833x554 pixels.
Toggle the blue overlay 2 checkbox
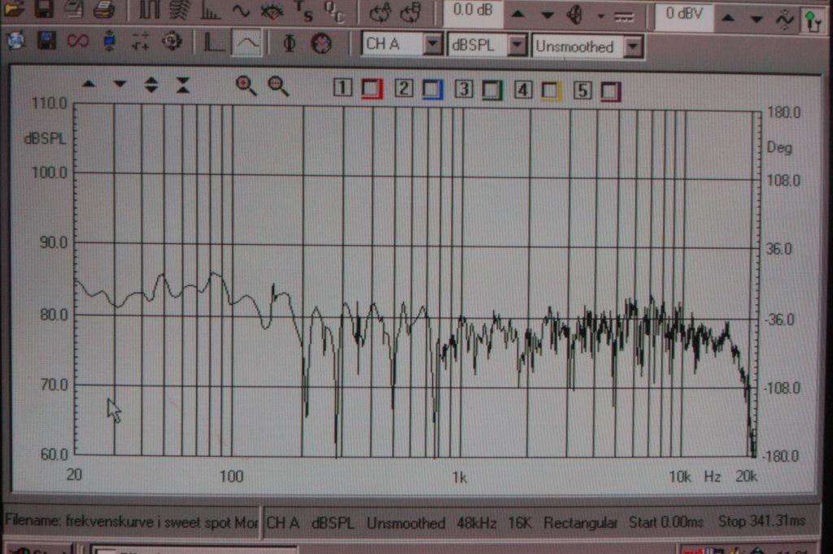[x=433, y=89]
